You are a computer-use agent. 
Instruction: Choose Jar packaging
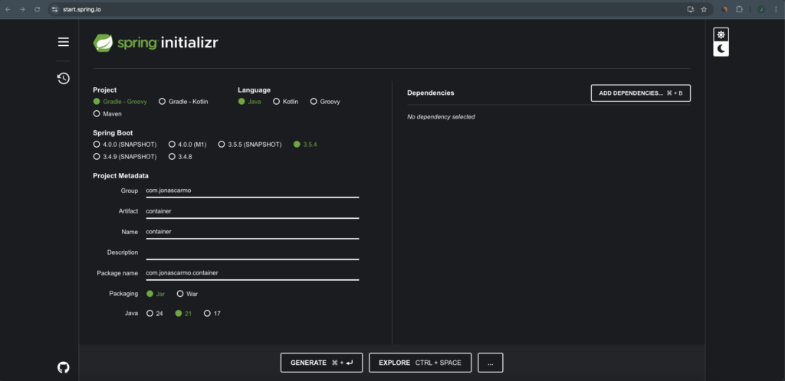156,294
